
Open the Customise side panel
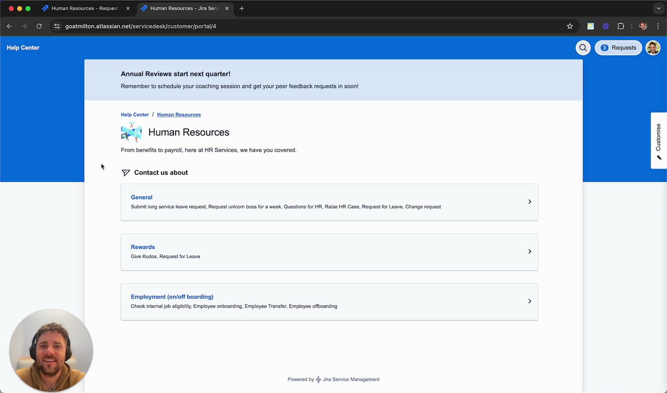659,141
